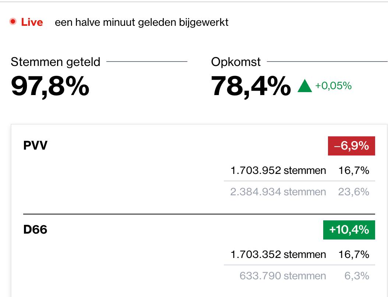Click the red −6,9% PVV badge
Image resolution: width=388 pixels, height=297 pixels.
point(351,146)
